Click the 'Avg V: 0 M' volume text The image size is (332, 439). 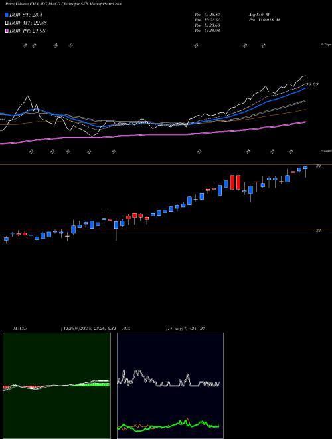(258, 14)
